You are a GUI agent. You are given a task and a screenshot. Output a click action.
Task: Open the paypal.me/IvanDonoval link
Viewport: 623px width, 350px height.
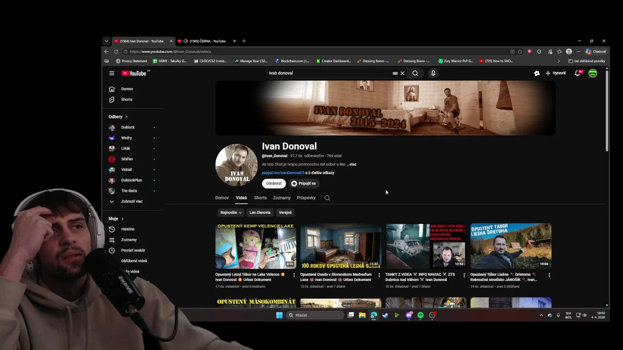pyautogui.click(x=283, y=173)
